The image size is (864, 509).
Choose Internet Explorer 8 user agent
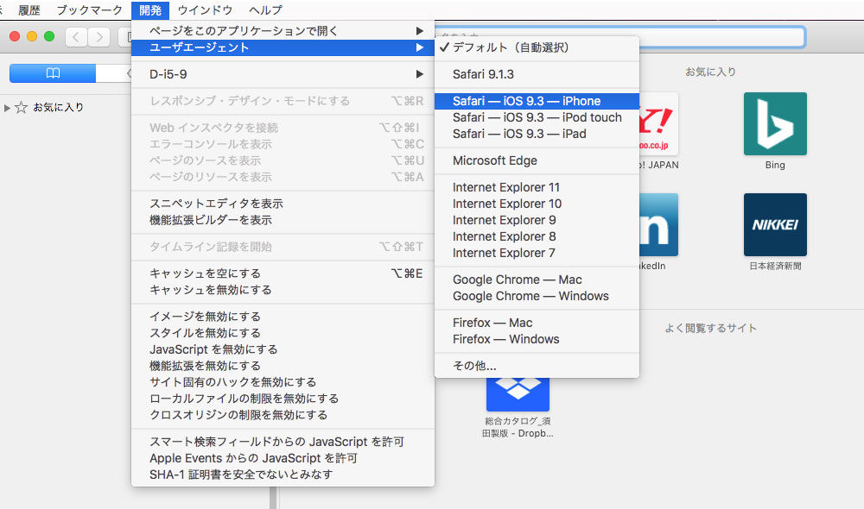(x=537, y=236)
